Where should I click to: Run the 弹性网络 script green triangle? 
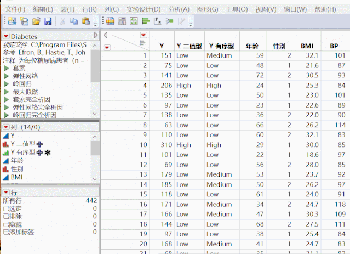tap(7, 76)
